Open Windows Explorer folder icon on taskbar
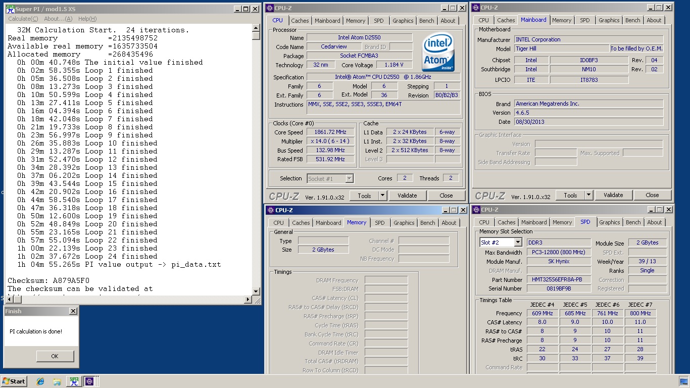690x388 pixels. (x=57, y=381)
